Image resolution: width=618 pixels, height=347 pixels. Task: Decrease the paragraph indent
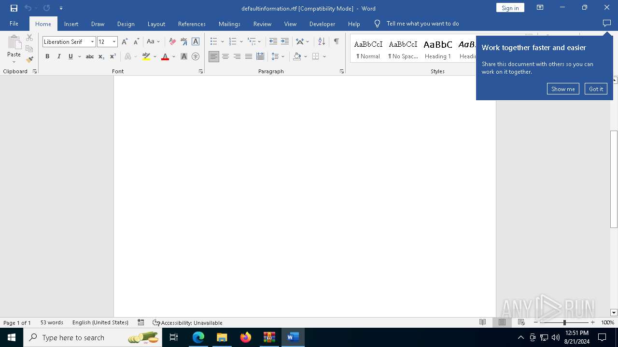(x=273, y=41)
